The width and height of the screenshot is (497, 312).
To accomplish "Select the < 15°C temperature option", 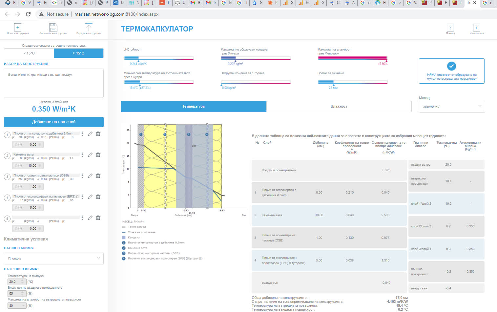I will pyautogui.click(x=29, y=53).
